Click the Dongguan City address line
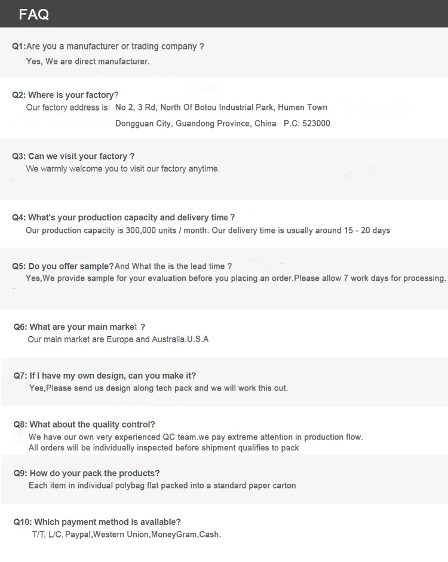Viewport: 448px width, 562px height. tap(222, 124)
